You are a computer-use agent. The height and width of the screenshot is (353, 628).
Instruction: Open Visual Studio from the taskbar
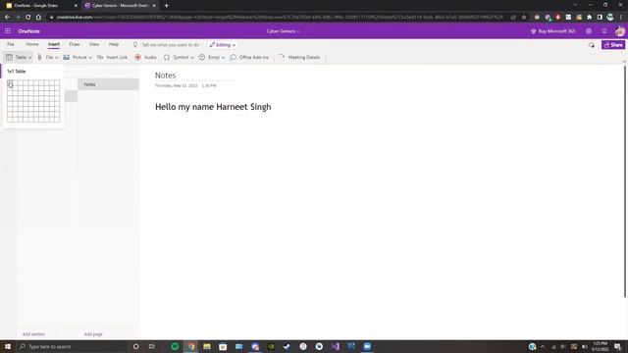[x=336, y=346]
